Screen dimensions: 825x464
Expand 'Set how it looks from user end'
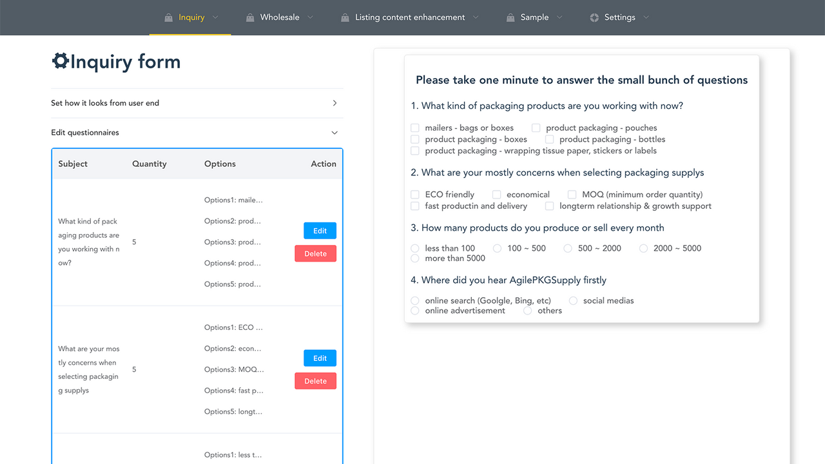coord(197,103)
